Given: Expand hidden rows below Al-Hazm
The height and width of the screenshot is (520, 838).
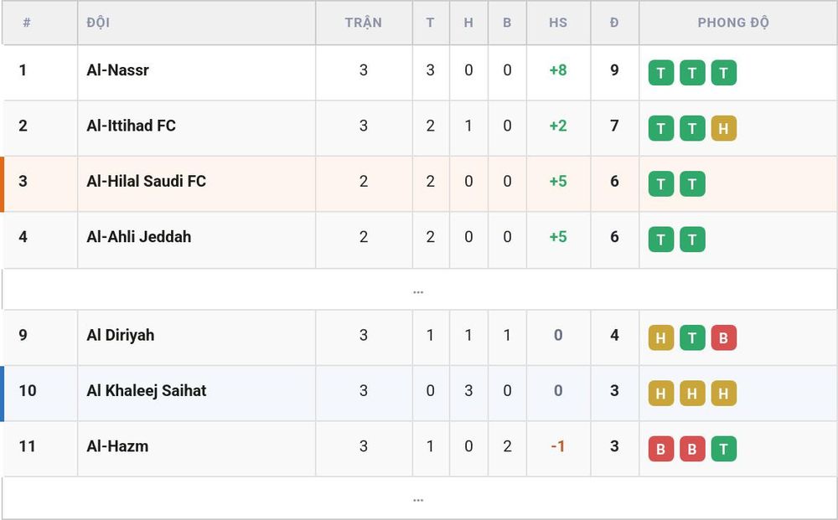Looking at the screenshot, I should click(418, 500).
